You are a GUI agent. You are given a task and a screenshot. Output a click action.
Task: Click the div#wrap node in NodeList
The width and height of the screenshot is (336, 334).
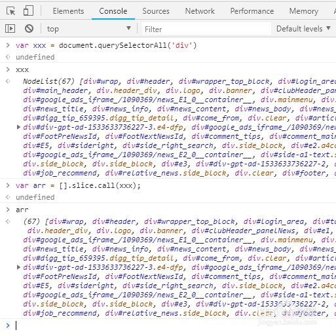[101, 81]
